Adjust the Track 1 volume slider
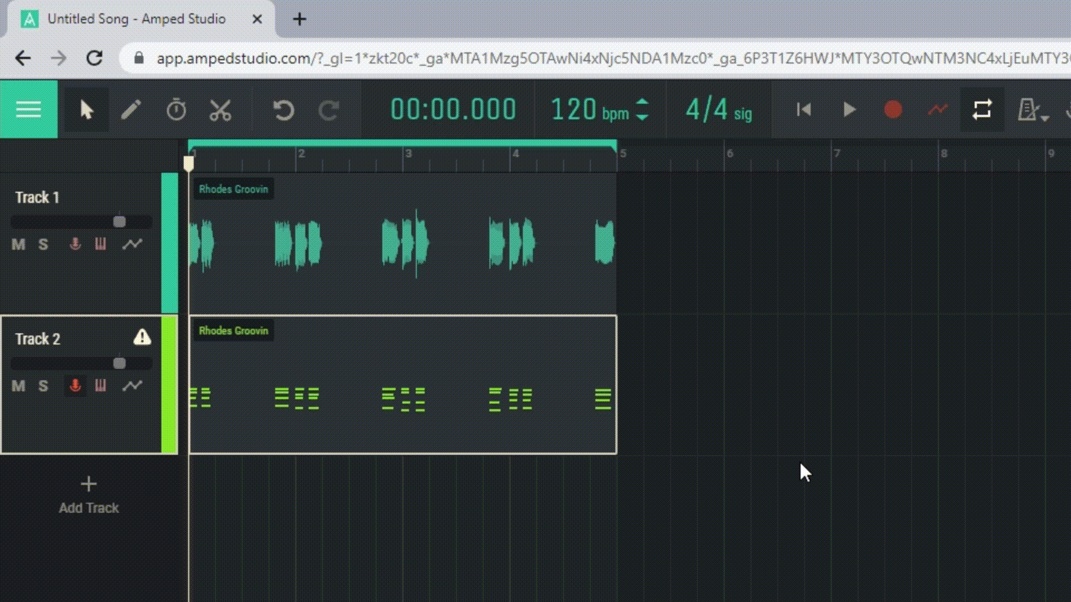This screenshot has height=602, width=1071. click(x=119, y=221)
